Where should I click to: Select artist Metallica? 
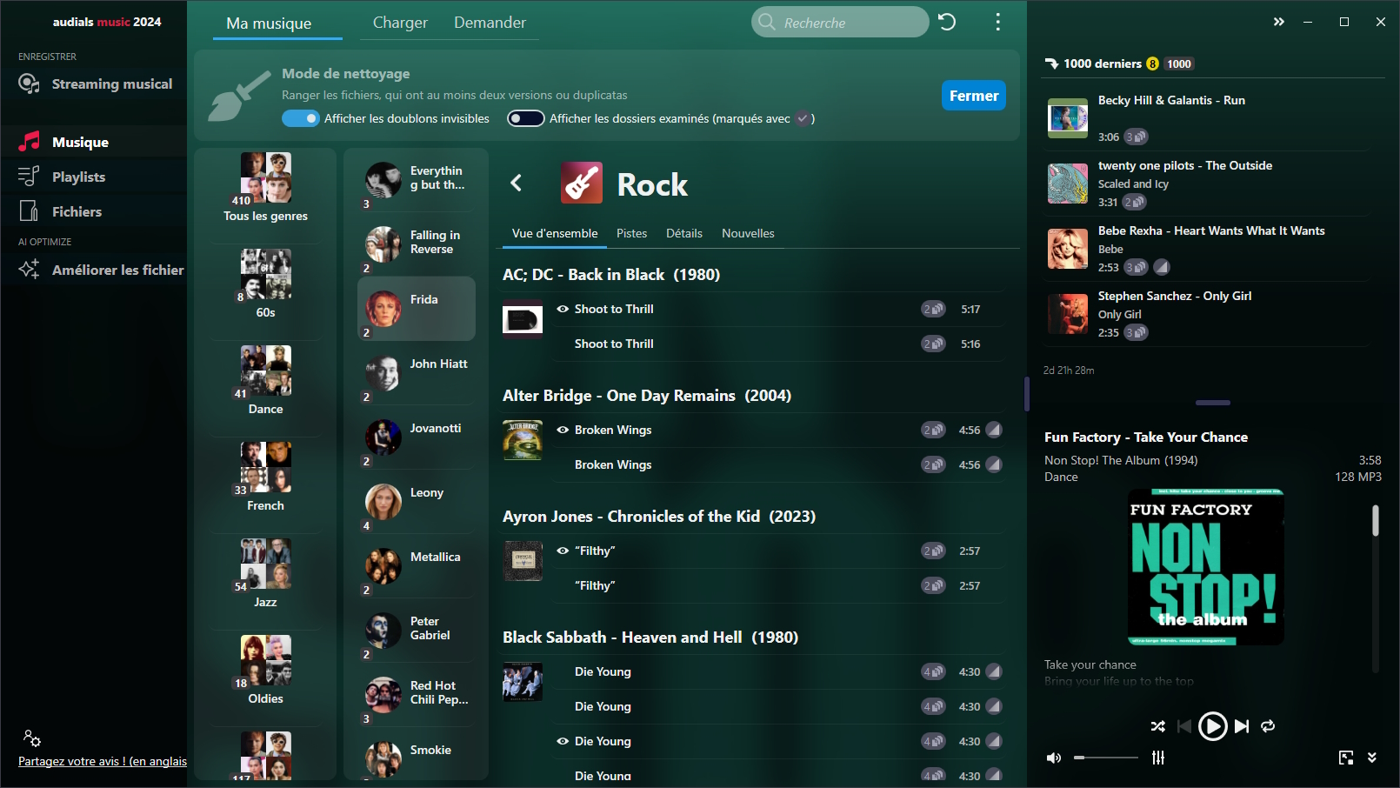(417, 566)
